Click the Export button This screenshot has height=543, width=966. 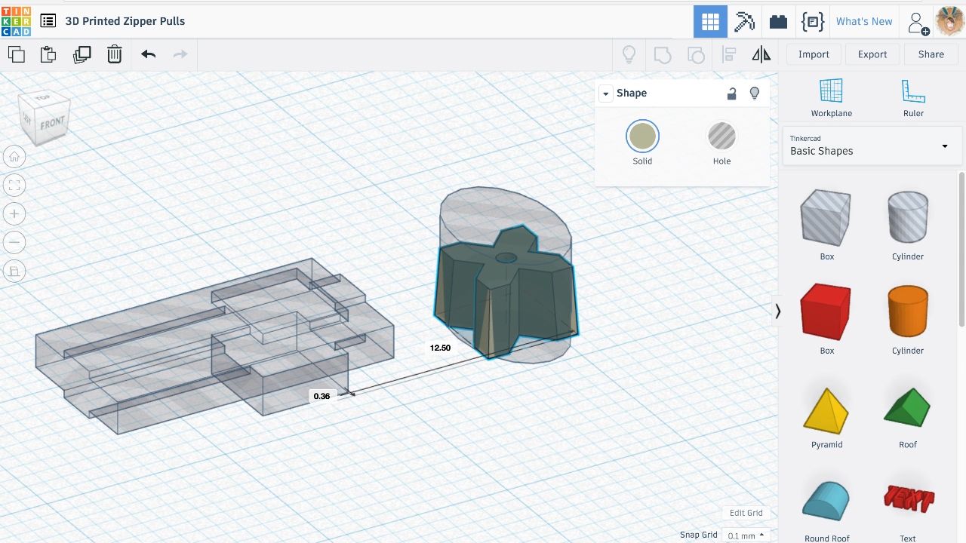pos(872,54)
